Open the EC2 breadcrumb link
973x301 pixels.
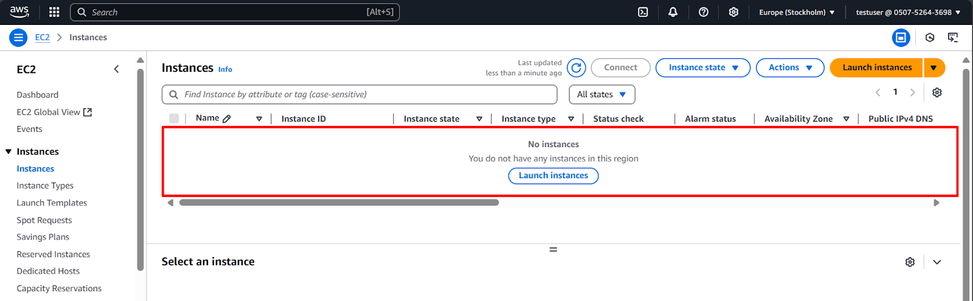(x=42, y=38)
